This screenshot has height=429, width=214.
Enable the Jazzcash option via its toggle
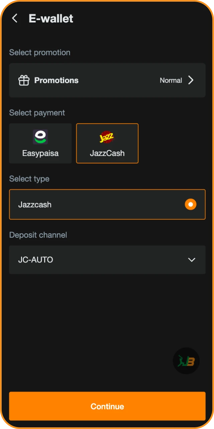coord(190,204)
